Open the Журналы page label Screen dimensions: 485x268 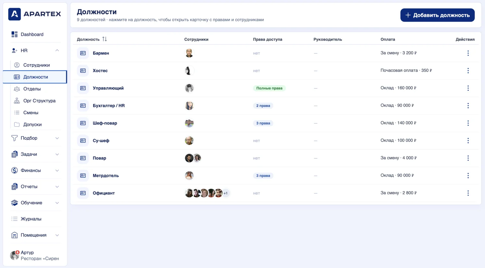[31, 219]
